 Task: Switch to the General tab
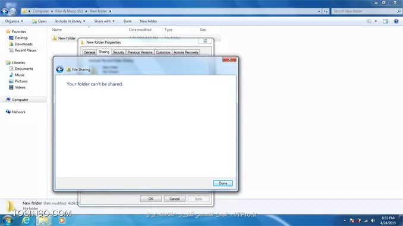pyautogui.click(x=89, y=52)
